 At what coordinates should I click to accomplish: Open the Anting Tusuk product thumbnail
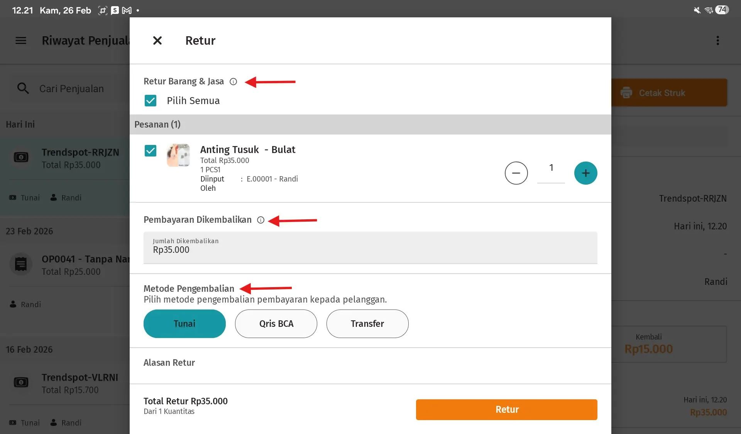click(x=178, y=155)
